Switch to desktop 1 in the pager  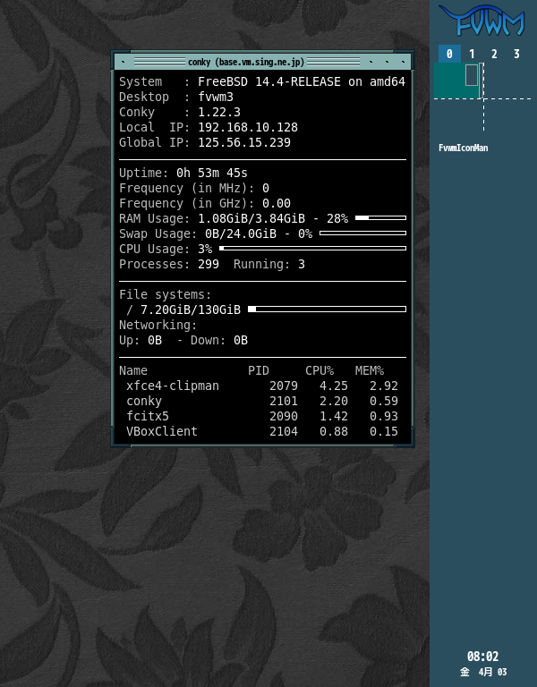pyautogui.click(x=472, y=54)
